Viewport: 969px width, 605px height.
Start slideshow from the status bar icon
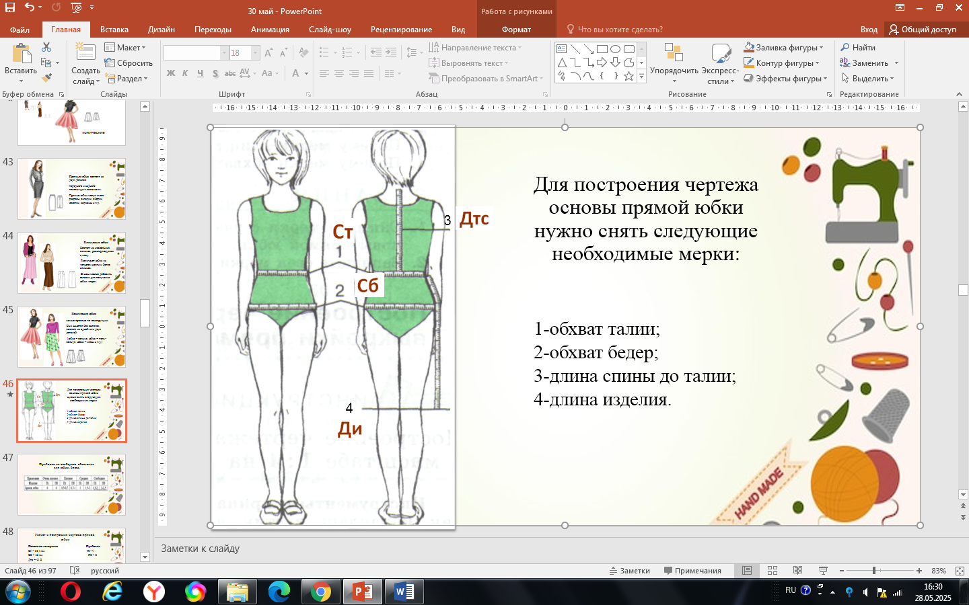click(x=823, y=571)
